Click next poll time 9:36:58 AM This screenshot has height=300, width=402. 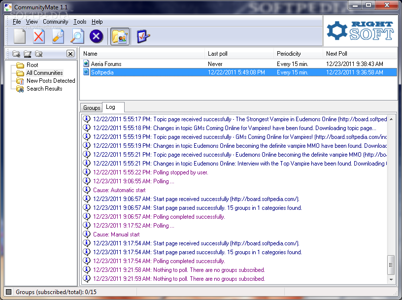355,72
